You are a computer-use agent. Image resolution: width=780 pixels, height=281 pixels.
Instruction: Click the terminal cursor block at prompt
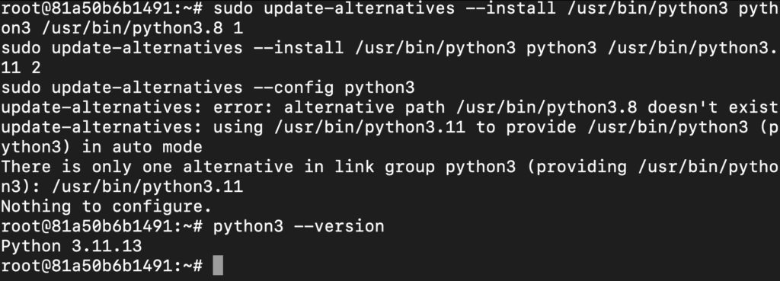click(218, 266)
